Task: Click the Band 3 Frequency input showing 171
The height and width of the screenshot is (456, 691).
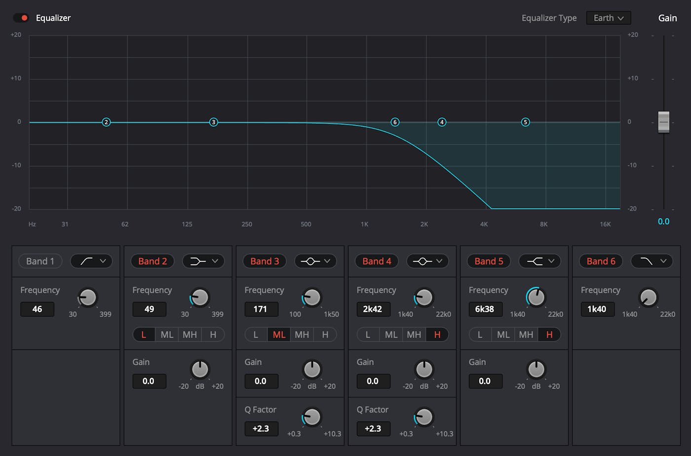Action: pos(261,309)
